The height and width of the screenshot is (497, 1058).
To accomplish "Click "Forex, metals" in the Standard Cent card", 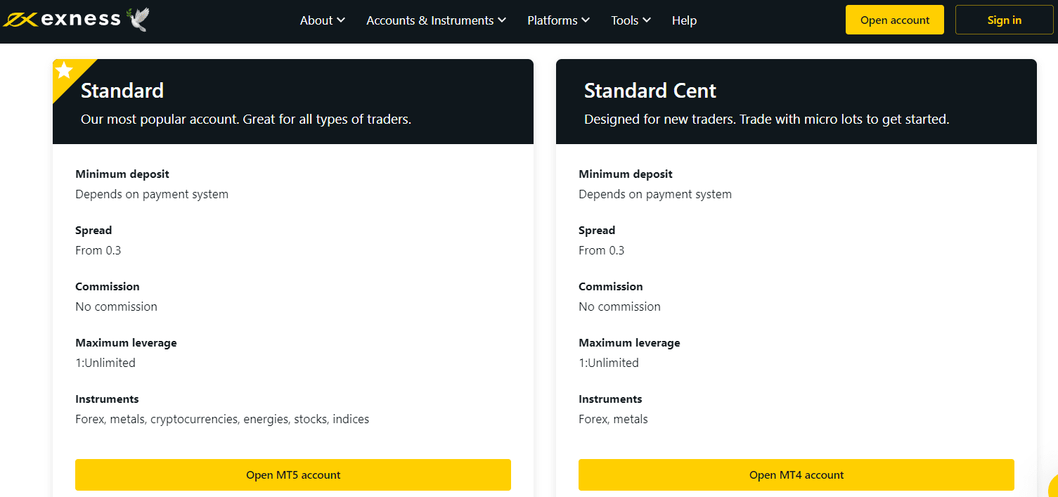I will point(613,419).
